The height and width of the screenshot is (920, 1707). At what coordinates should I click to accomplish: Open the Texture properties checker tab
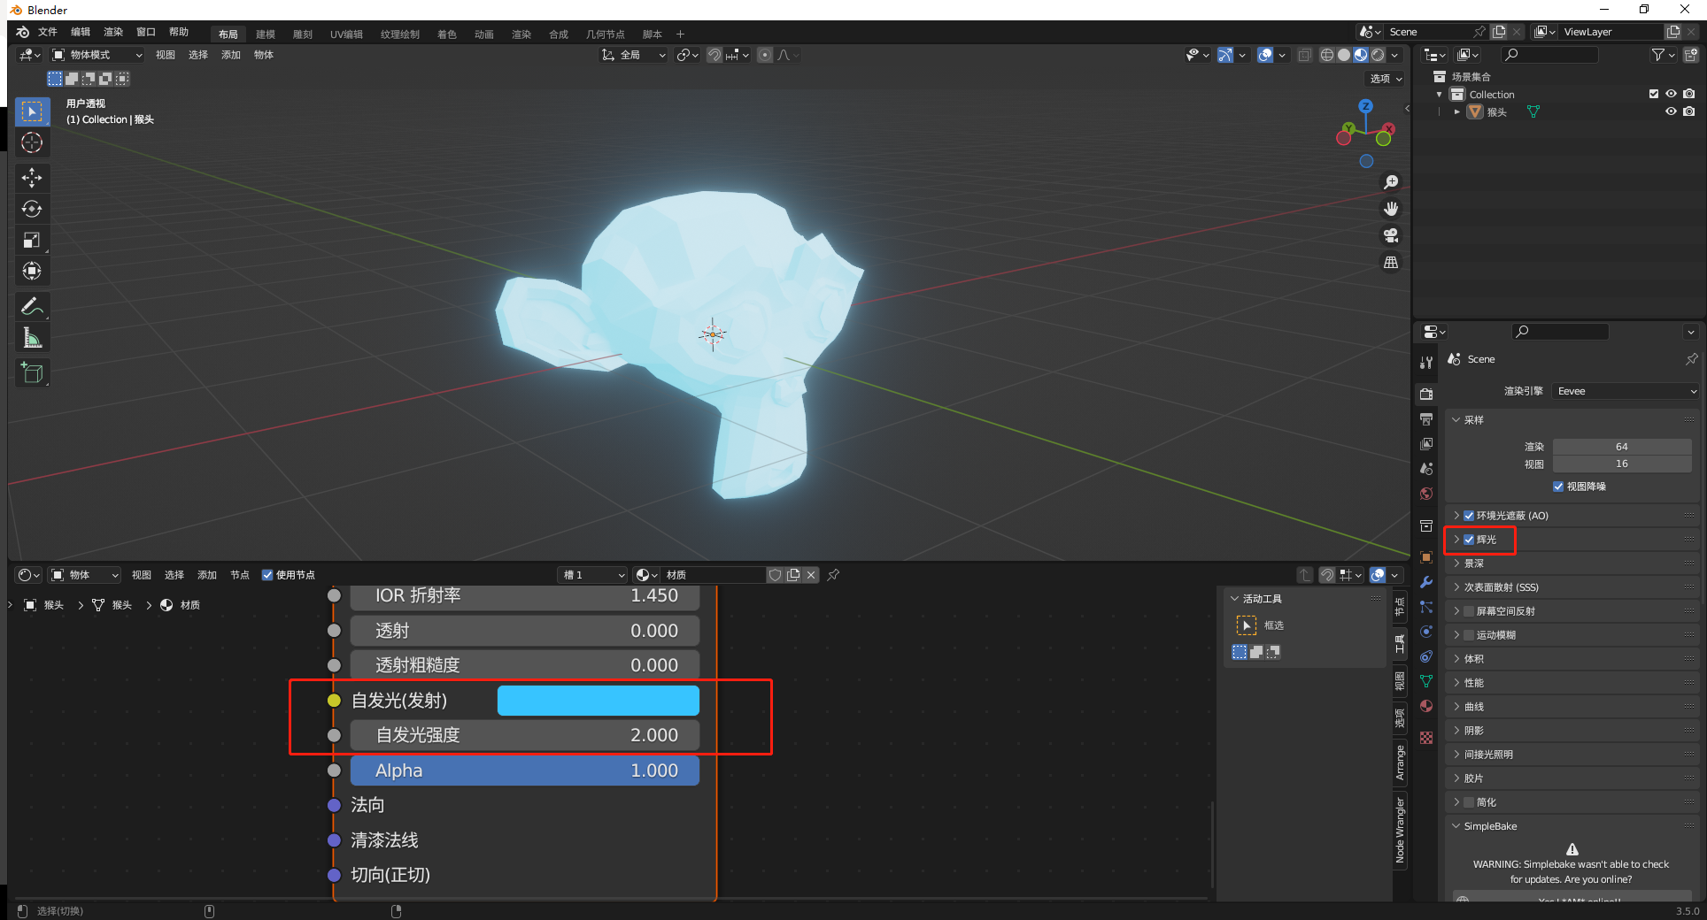tap(1426, 738)
